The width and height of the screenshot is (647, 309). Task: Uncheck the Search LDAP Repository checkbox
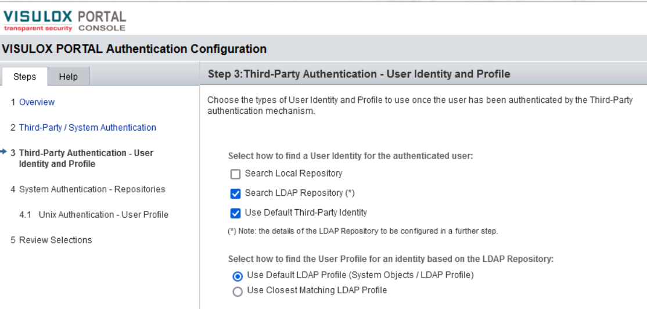point(235,193)
